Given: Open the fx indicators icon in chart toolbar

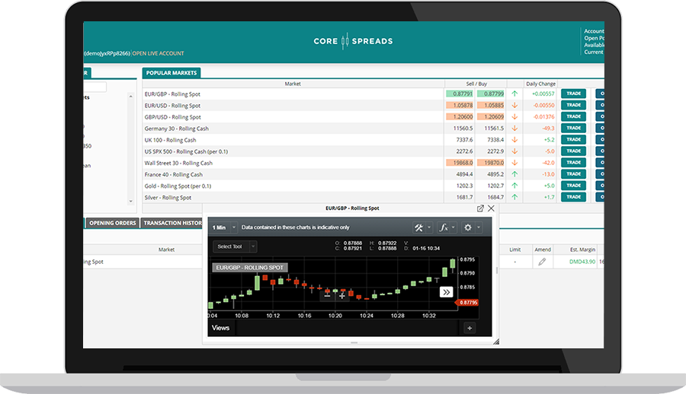Looking at the screenshot, I should [443, 227].
